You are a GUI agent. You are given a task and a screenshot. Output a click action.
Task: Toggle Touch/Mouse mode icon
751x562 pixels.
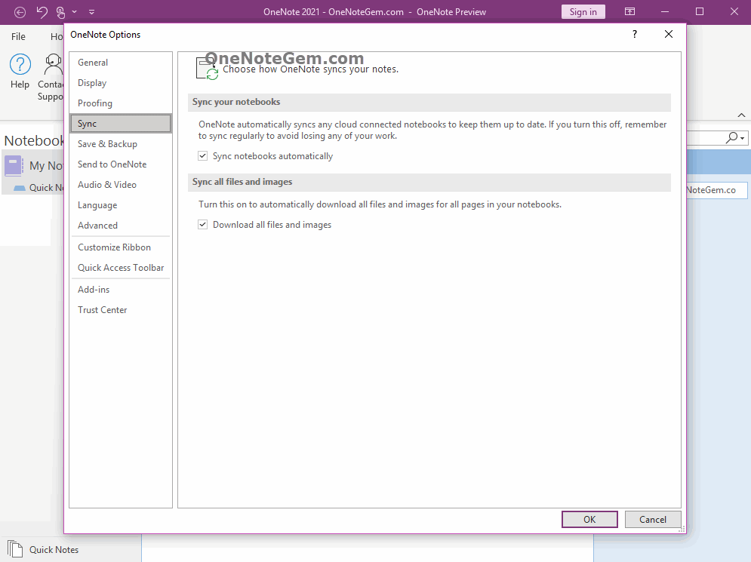[x=60, y=12]
